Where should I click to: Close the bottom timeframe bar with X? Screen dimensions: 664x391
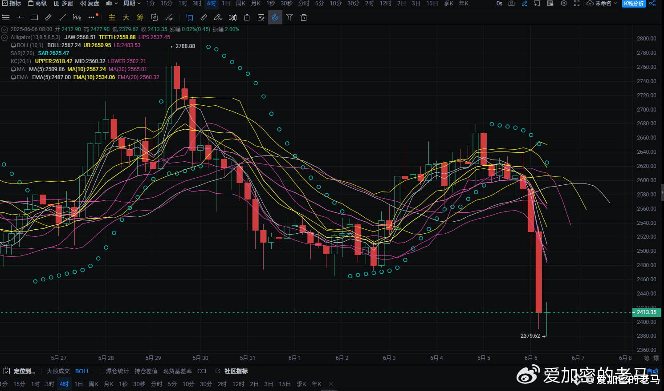coord(330,384)
